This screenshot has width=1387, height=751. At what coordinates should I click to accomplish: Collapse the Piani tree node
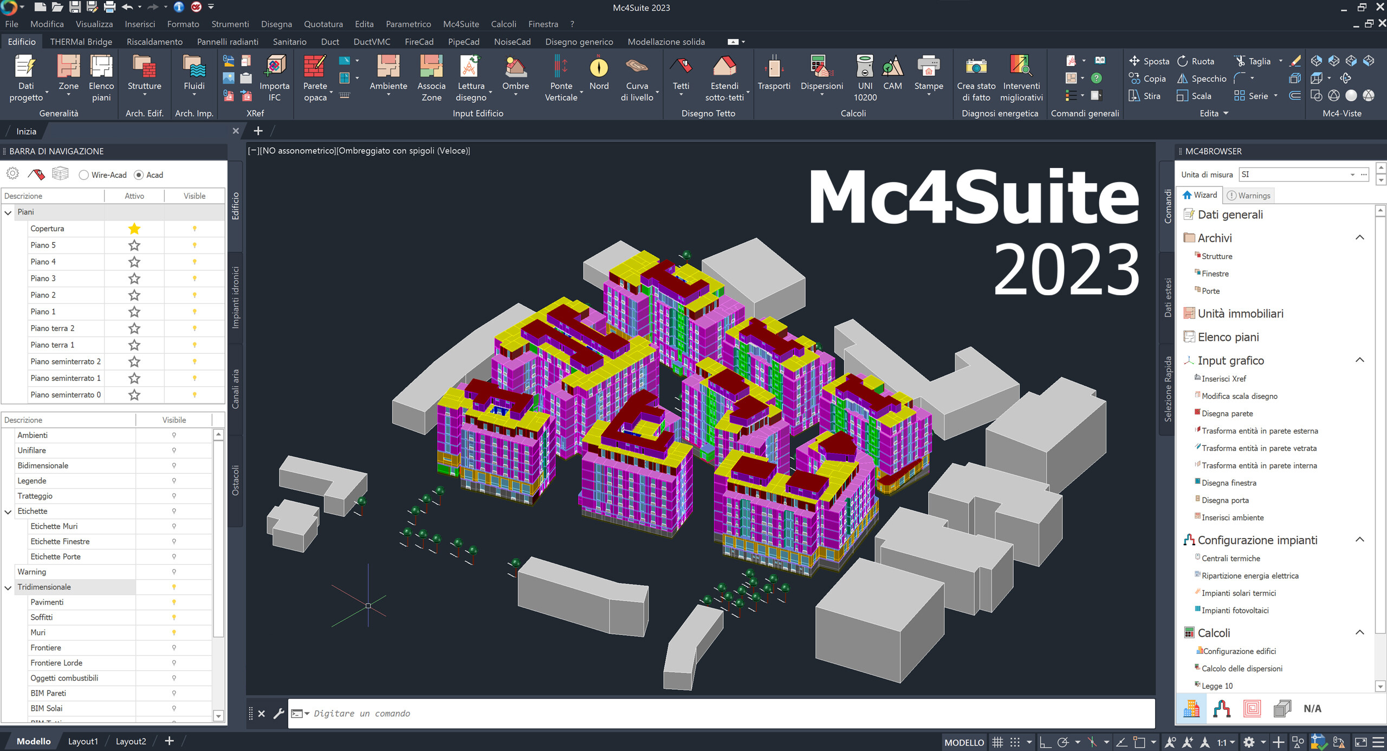8,212
